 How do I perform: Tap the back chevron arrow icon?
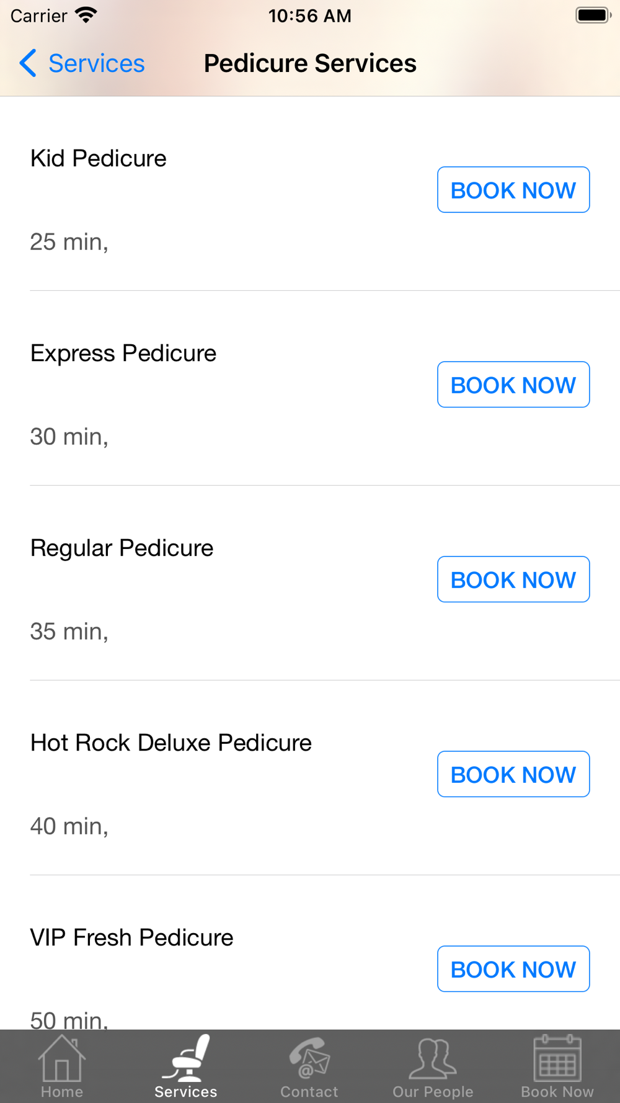click(28, 63)
